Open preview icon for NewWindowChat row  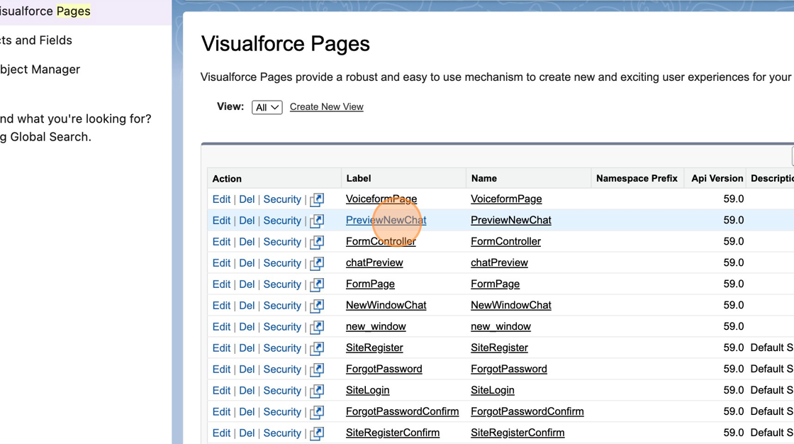point(317,306)
